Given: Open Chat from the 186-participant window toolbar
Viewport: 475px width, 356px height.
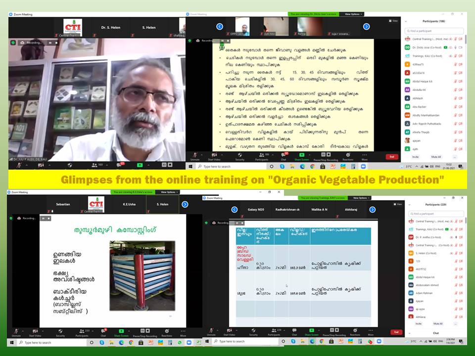Looking at the screenshot, I should (284, 157).
